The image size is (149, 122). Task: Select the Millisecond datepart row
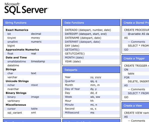[x=91, y=113]
